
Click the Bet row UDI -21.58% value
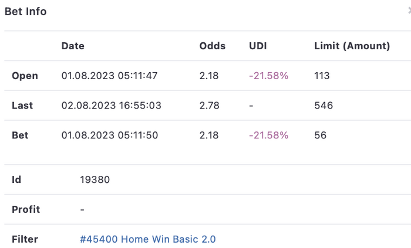pyautogui.click(x=268, y=135)
